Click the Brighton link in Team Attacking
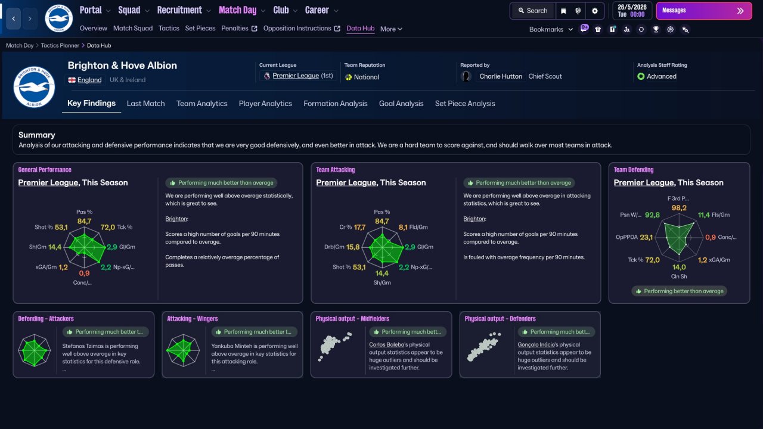Image resolution: width=763 pixels, height=429 pixels. (474, 219)
